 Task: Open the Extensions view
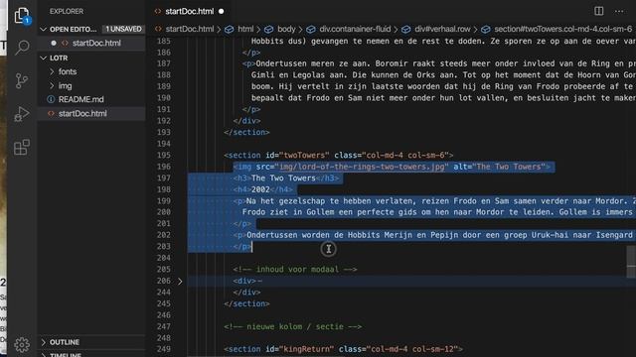click(x=22, y=148)
